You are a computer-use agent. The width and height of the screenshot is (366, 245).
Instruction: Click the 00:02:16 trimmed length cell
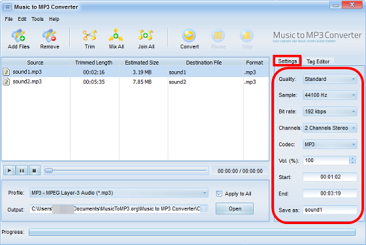tap(94, 73)
